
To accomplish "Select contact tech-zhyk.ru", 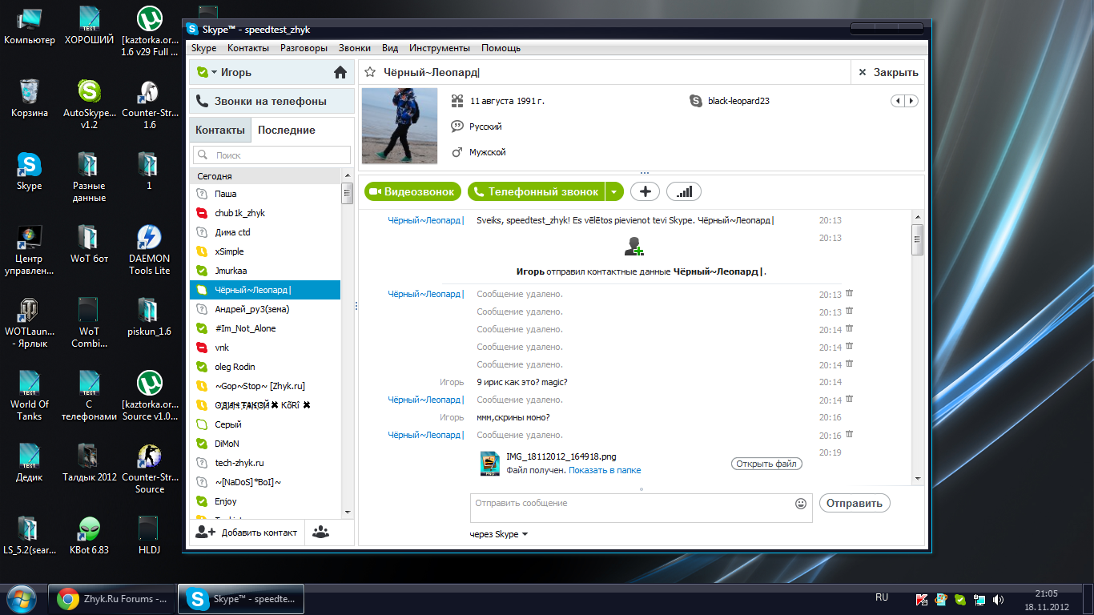I will [x=265, y=463].
